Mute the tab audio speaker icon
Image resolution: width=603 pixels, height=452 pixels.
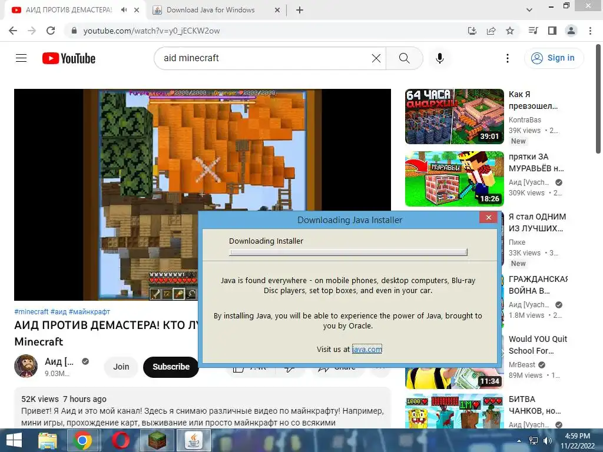point(124,10)
